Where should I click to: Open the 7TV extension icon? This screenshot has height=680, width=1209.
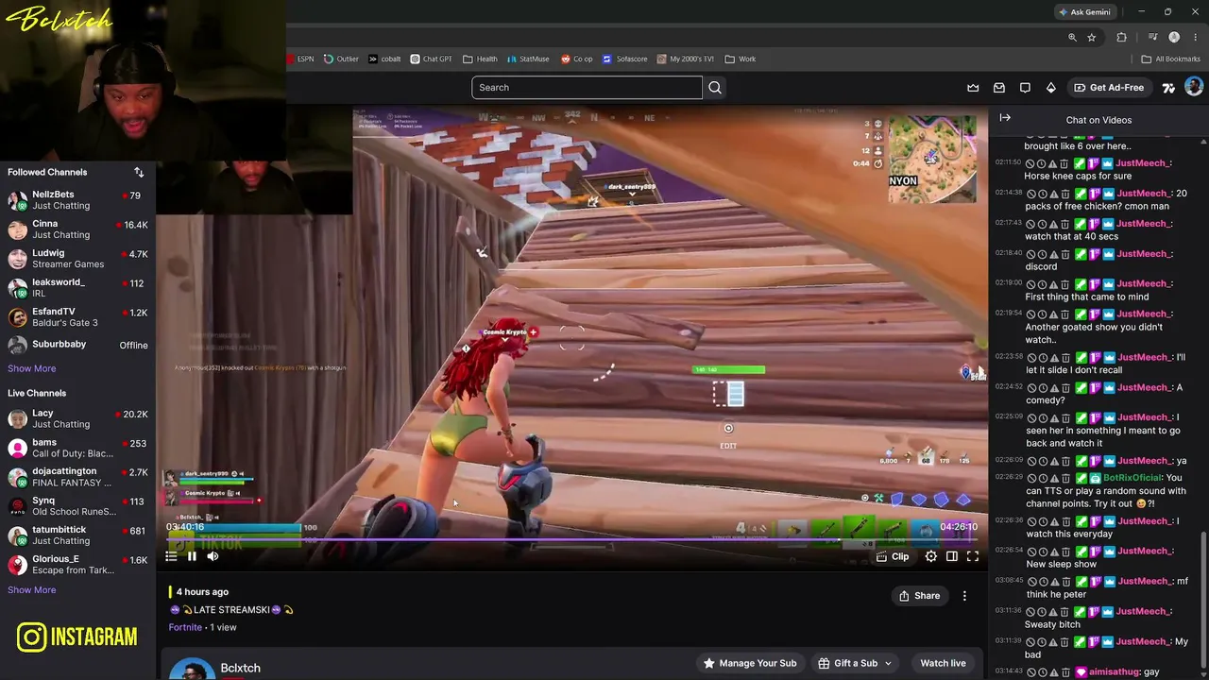point(1168,88)
